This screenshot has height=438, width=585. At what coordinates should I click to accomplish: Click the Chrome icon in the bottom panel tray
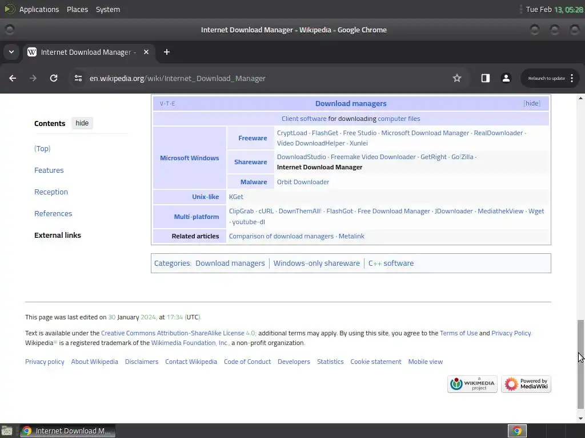(x=517, y=431)
